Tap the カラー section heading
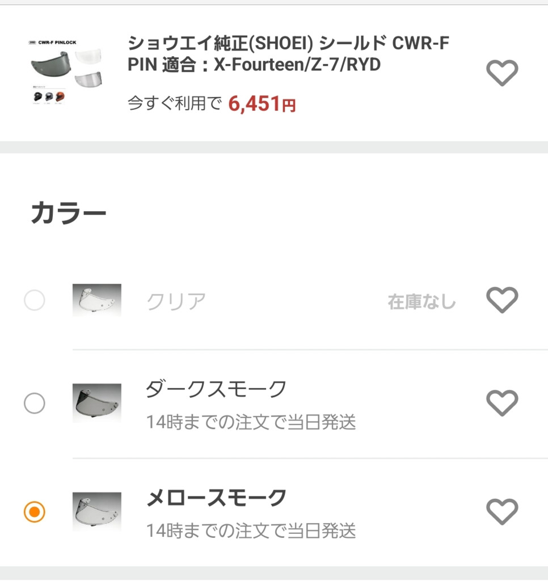The image size is (548, 581). tap(69, 214)
